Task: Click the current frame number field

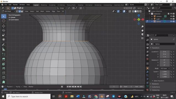Action: pos(114,87)
